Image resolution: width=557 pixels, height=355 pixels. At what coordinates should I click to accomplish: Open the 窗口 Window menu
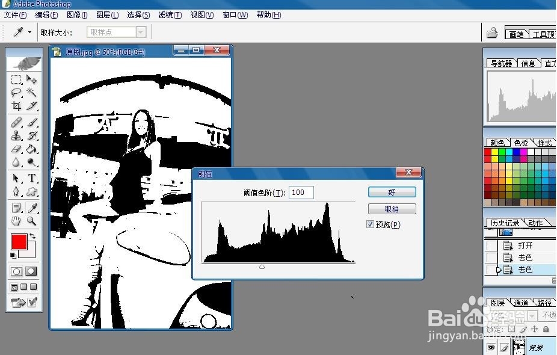point(235,15)
